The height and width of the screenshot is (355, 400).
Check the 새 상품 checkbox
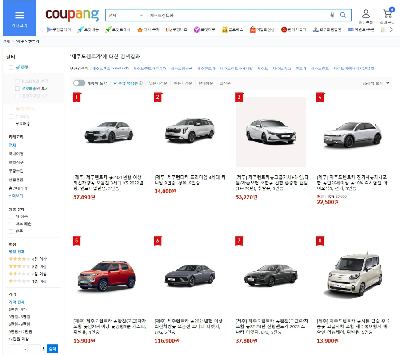pyautogui.click(x=11, y=217)
